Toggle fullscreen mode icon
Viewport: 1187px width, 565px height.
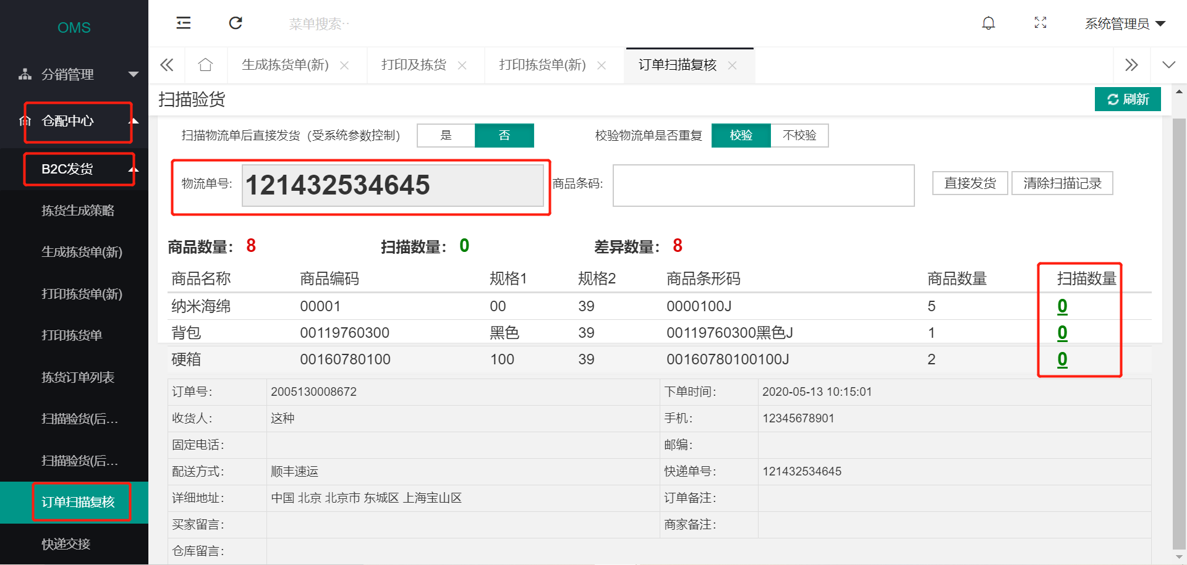click(x=1040, y=23)
